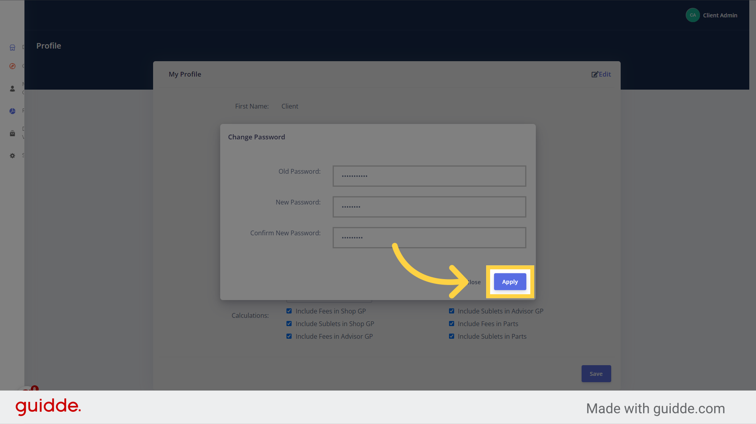Toggle Include Sublets in Advisor GP checkbox
The width and height of the screenshot is (756, 424).
click(x=451, y=311)
